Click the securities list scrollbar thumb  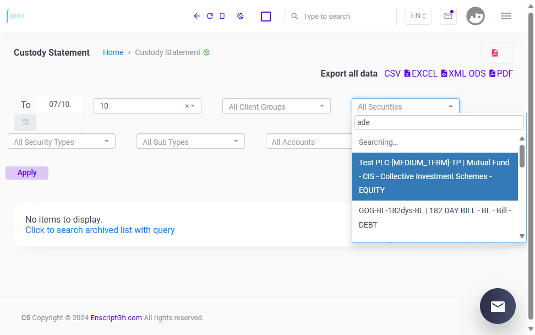(x=522, y=156)
